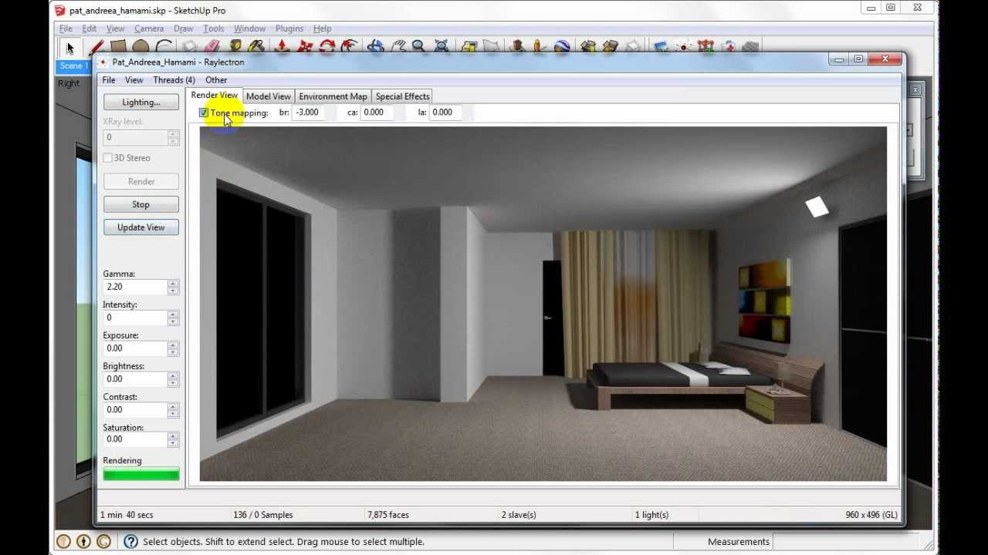Click the Make Component icon in SketchUp

pyautogui.click(x=190, y=48)
